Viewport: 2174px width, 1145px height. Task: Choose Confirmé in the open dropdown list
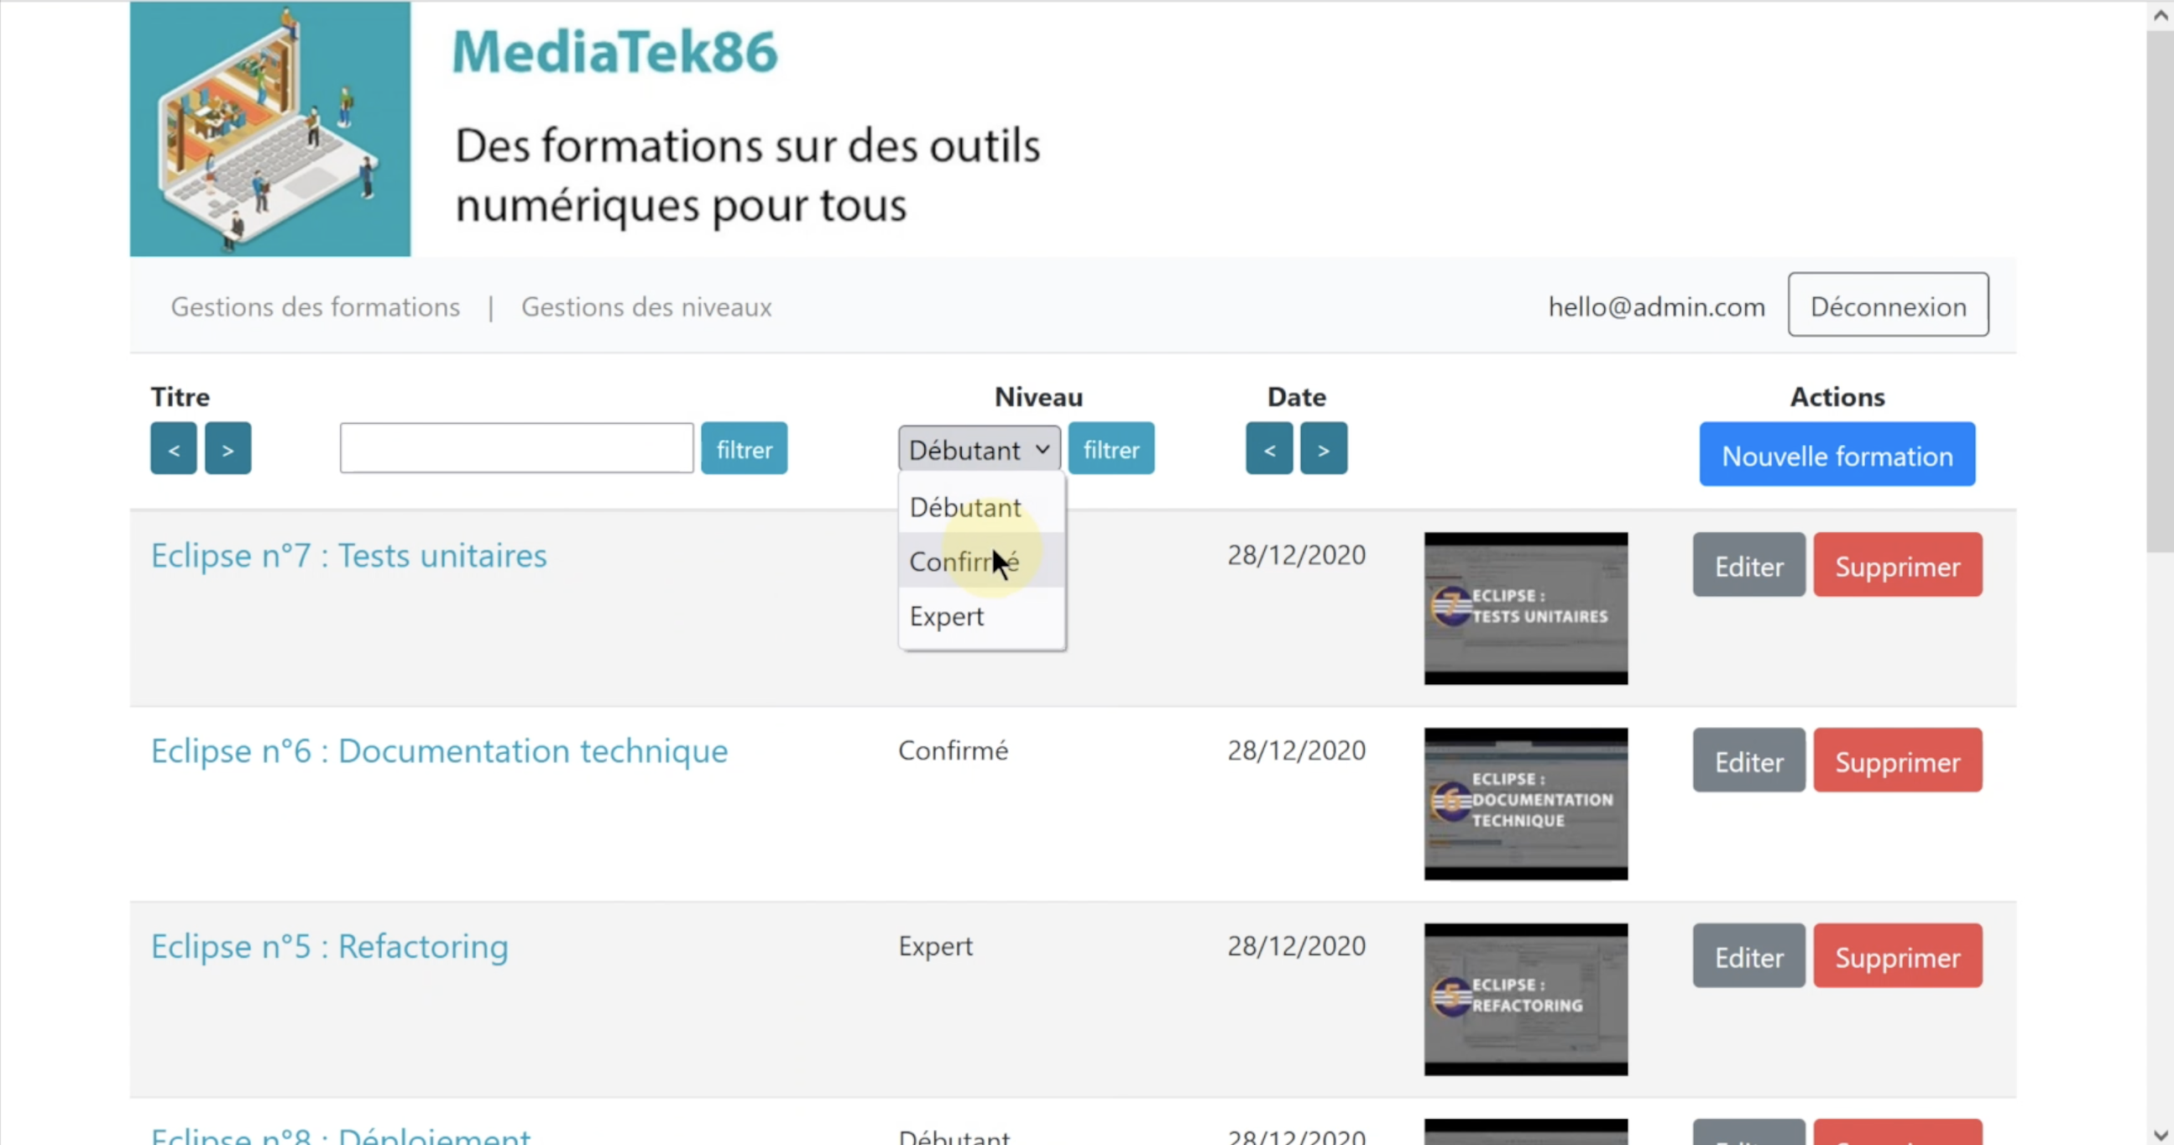coord(981,561)
